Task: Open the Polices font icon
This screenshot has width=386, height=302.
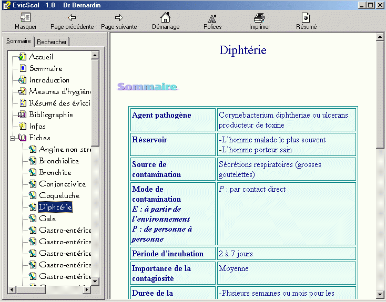Action: (212, 18)
